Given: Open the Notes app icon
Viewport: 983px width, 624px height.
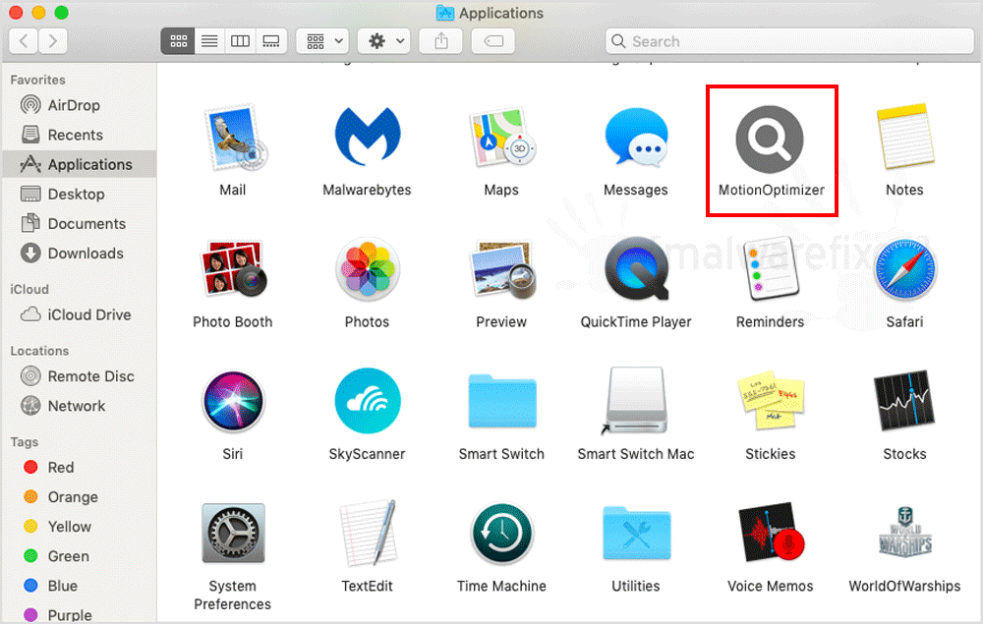Looking at the screenshot, I should (x=904, y=137).
